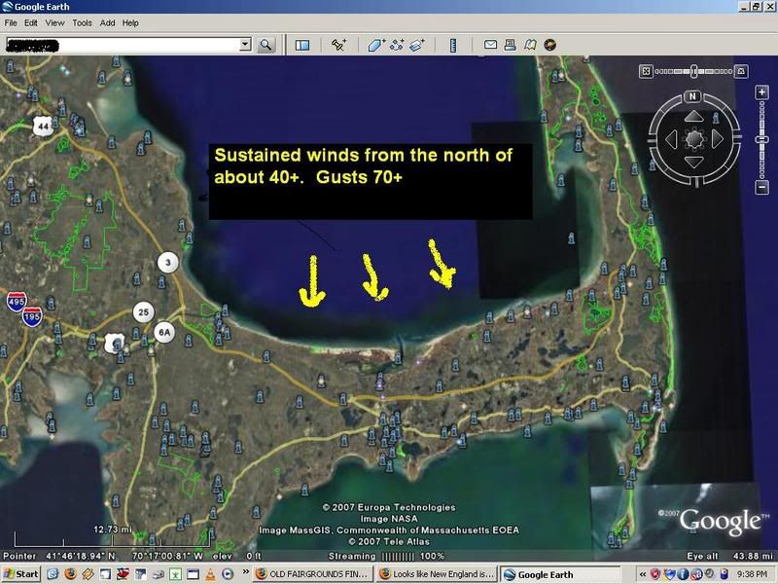Launch Firefox from quick launch bar
Viewport: 778px width, 584px height.
[x=70, y=574]
